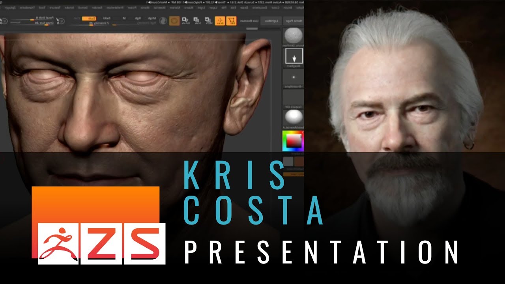The width and height of the screenshot is (505, 284).
Task: Adjust the Focal Shift slider
Action: pos(32,19)
